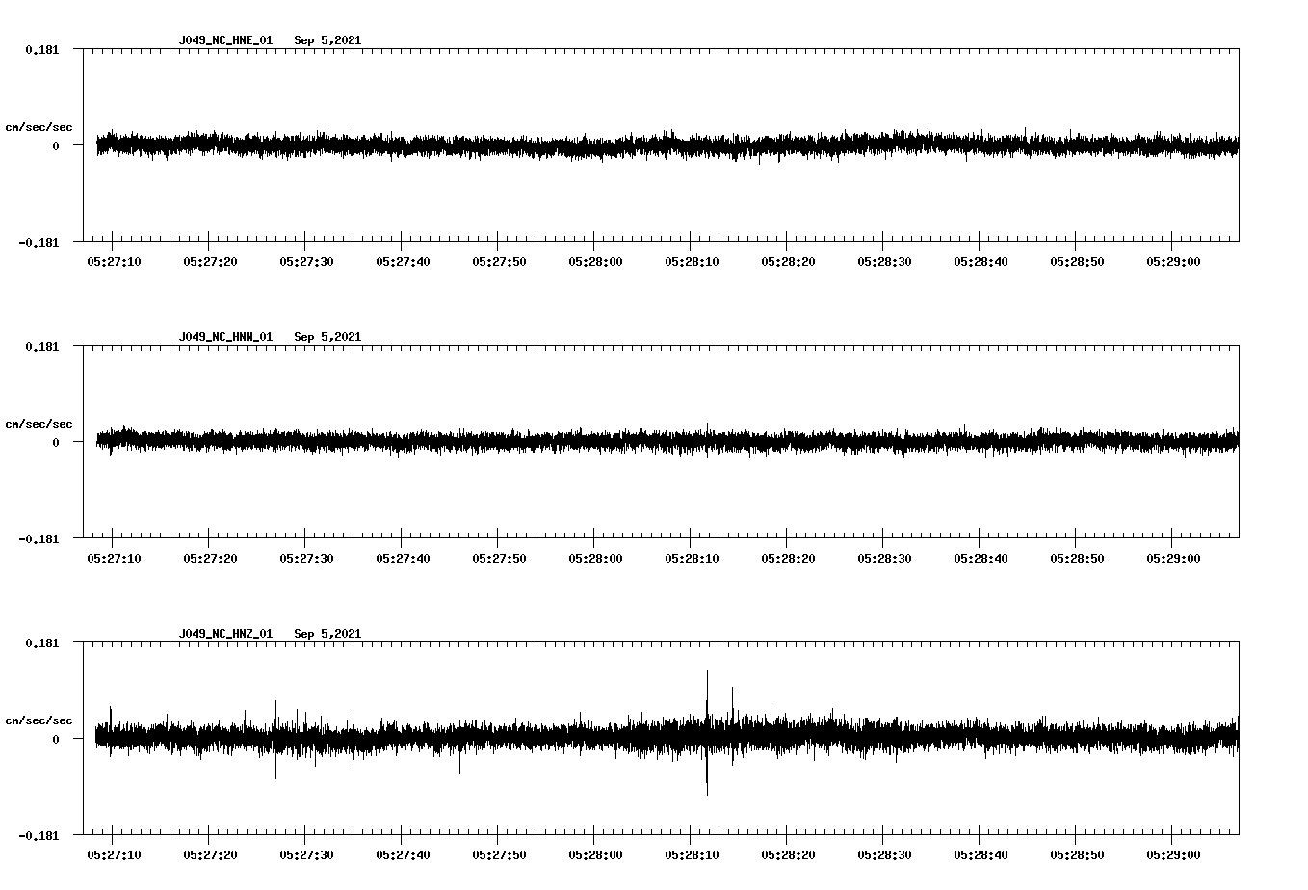The width and height of the screenshot is (1308, 890).
Task: Pick the 05:28:20 tick label under HNZ plot
Action: [788, 854]
